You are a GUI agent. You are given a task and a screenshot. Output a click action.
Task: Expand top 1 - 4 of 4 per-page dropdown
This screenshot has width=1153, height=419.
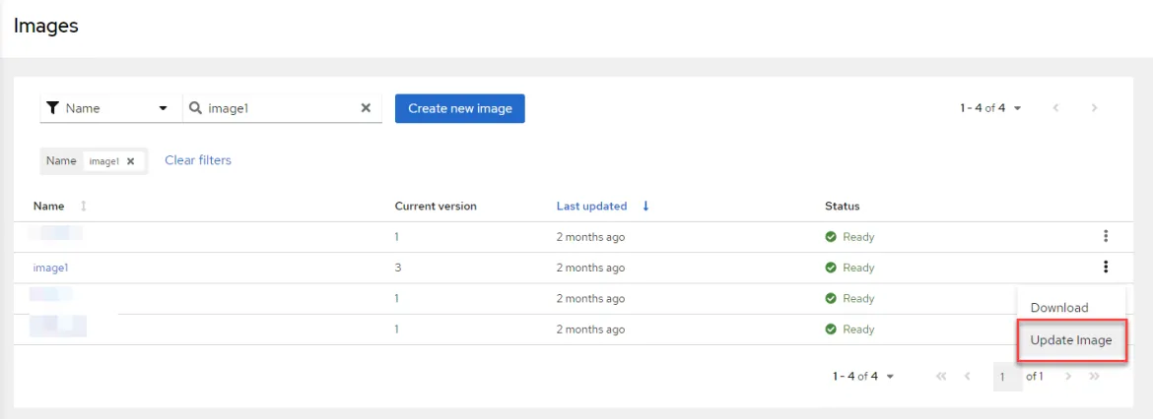[x=990, y=108]
